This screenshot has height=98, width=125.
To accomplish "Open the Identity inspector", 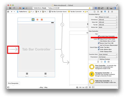I will click(102, 12).
